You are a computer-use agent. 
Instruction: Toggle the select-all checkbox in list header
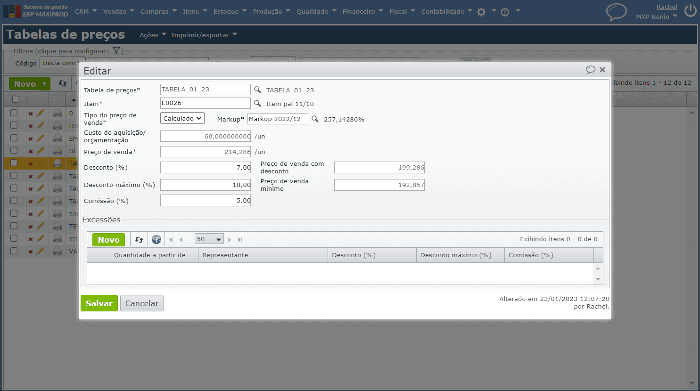point(16,99)
